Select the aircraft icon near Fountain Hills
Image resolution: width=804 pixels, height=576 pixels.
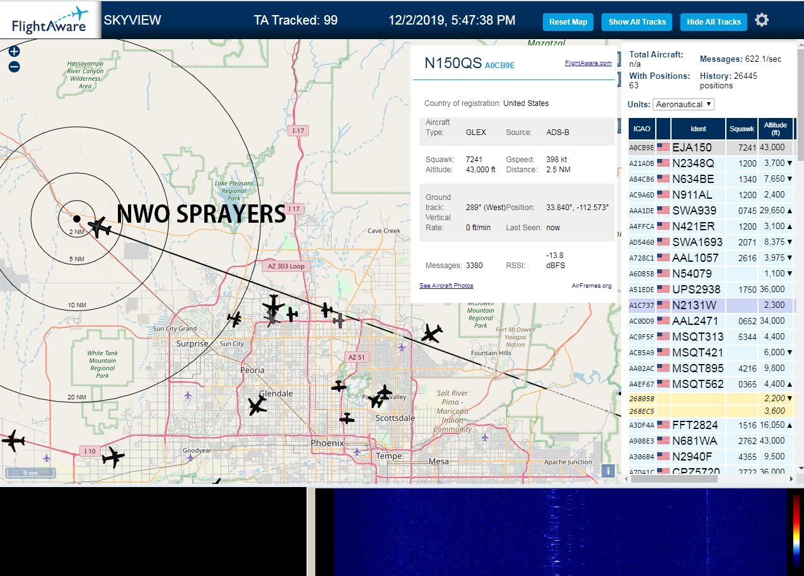click(x=432, y=332)
